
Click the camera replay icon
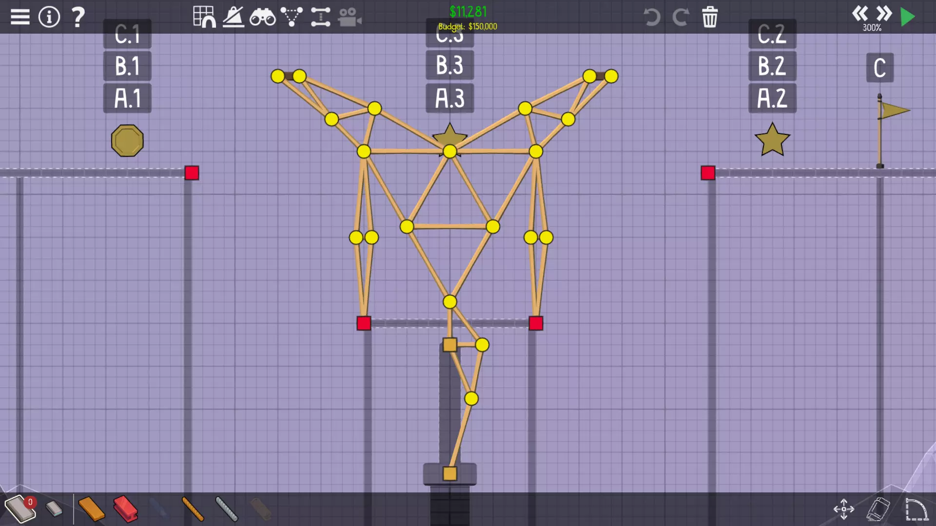[x=350, y=18]
